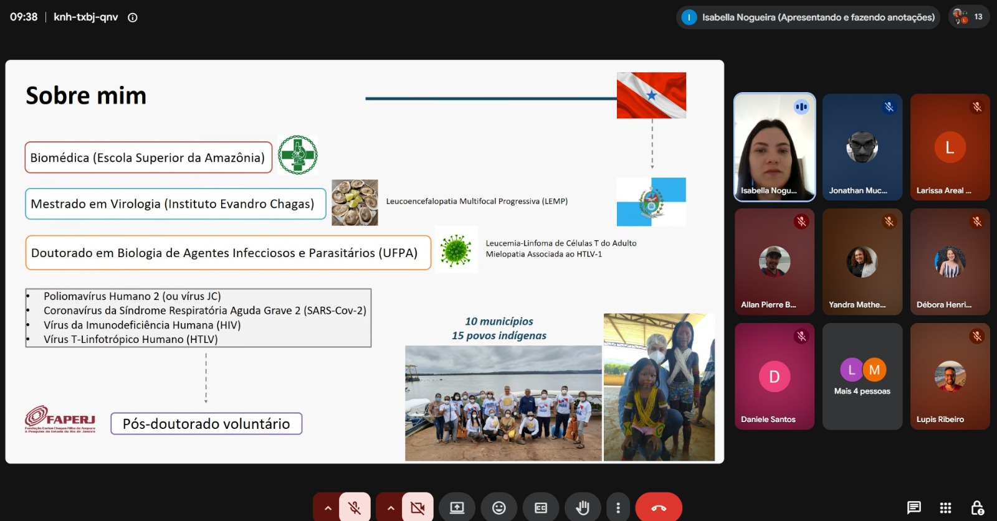Select Jonathan Muc... participant tile
The width and height of the screenshot is (997, 521).
(862, 147)
